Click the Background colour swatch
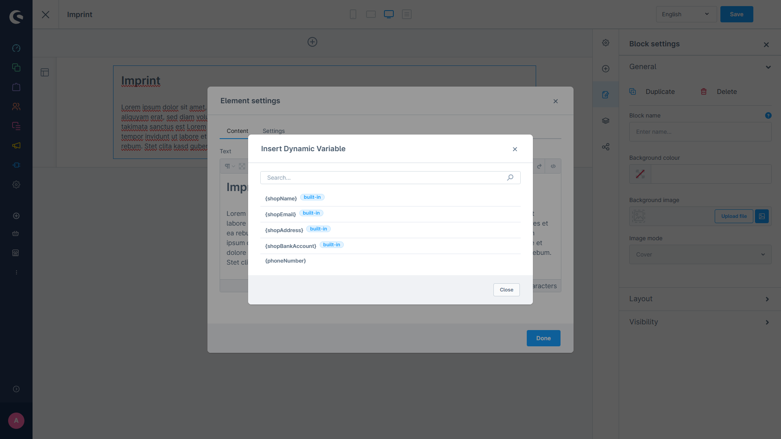 [x=640, y=174]
